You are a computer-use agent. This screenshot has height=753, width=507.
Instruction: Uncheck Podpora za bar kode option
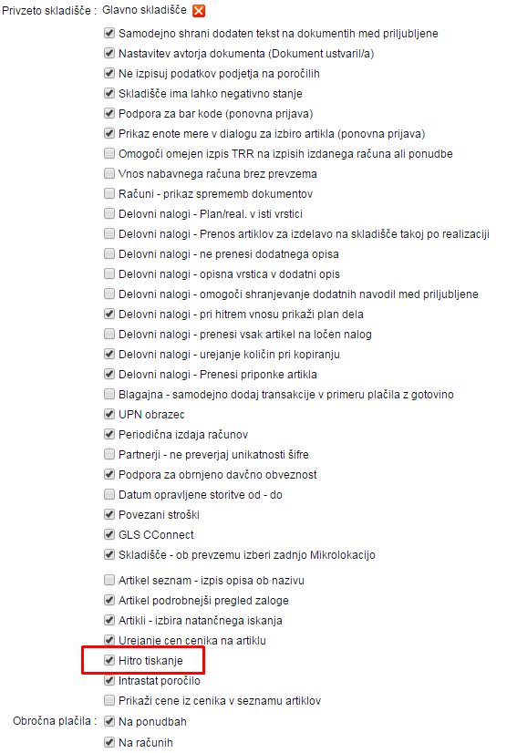[109, 113]
